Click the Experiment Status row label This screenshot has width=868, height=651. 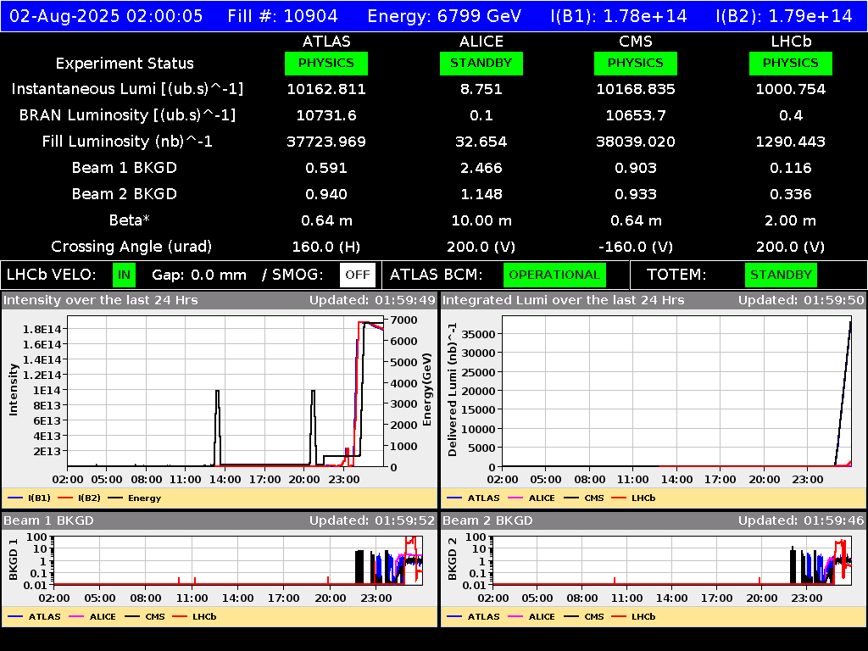click(125, 63)
